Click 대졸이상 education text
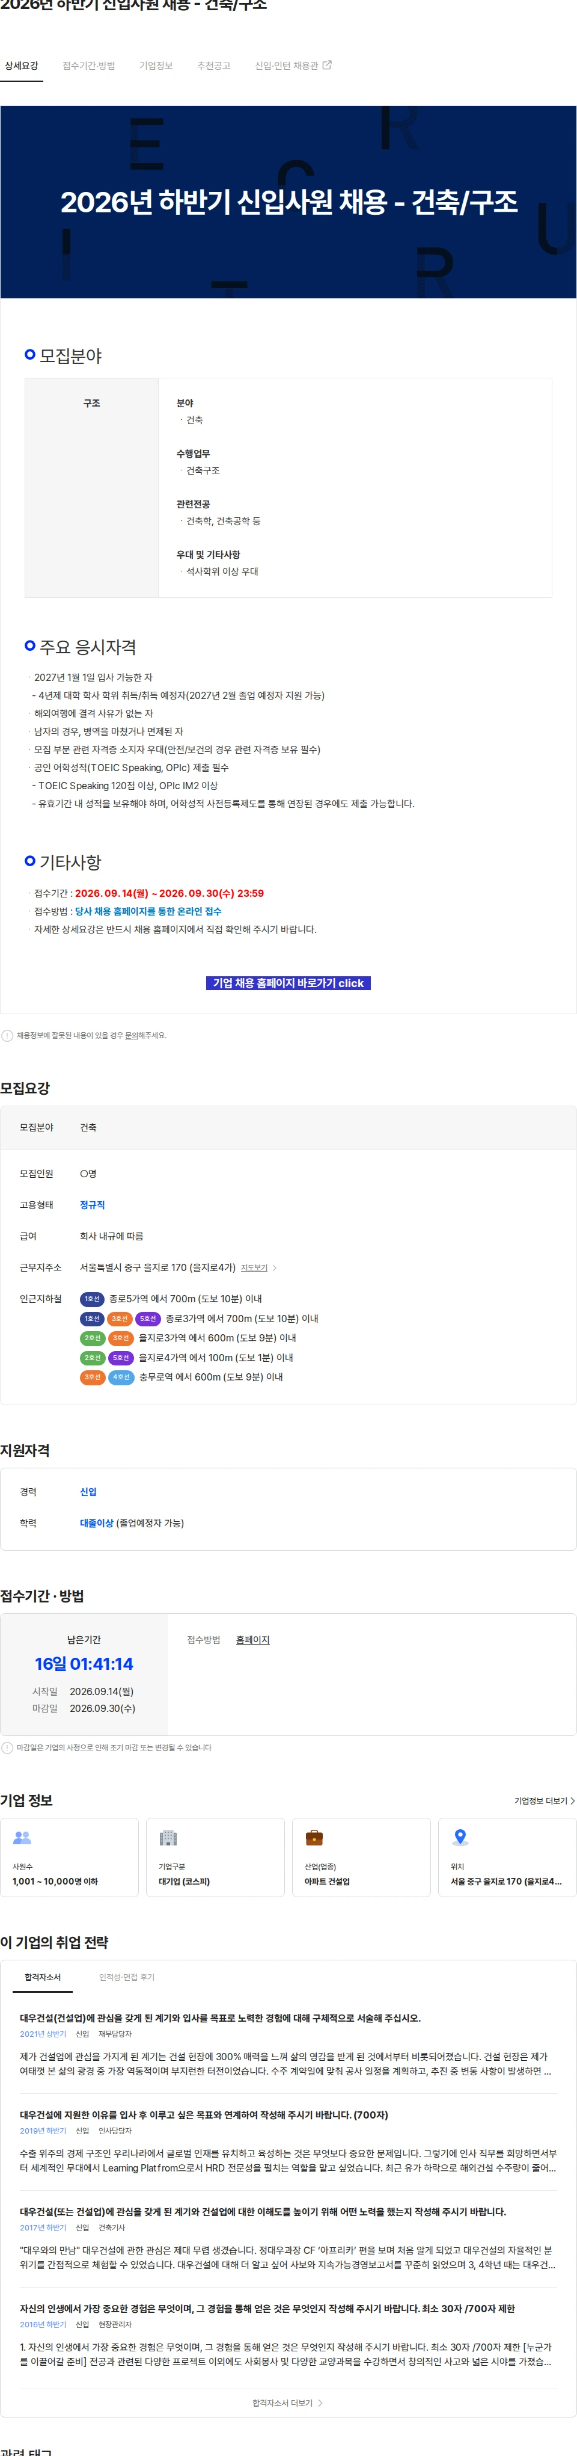 click(x=96, y=1524)
